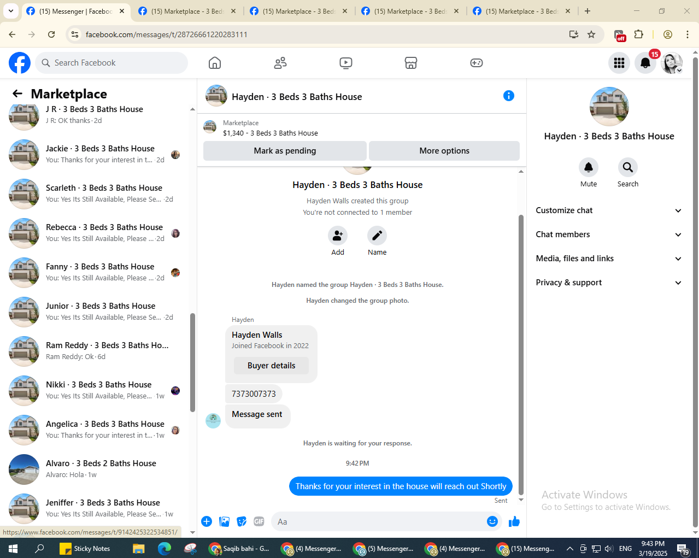Expand the Customize chat section
This screenshot has width=699, height=558.
coord(609,210)
